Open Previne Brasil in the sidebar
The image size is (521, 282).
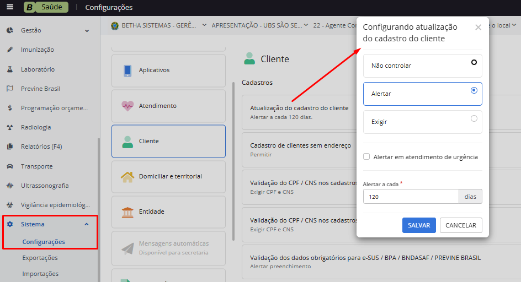(x=40, y=89)
